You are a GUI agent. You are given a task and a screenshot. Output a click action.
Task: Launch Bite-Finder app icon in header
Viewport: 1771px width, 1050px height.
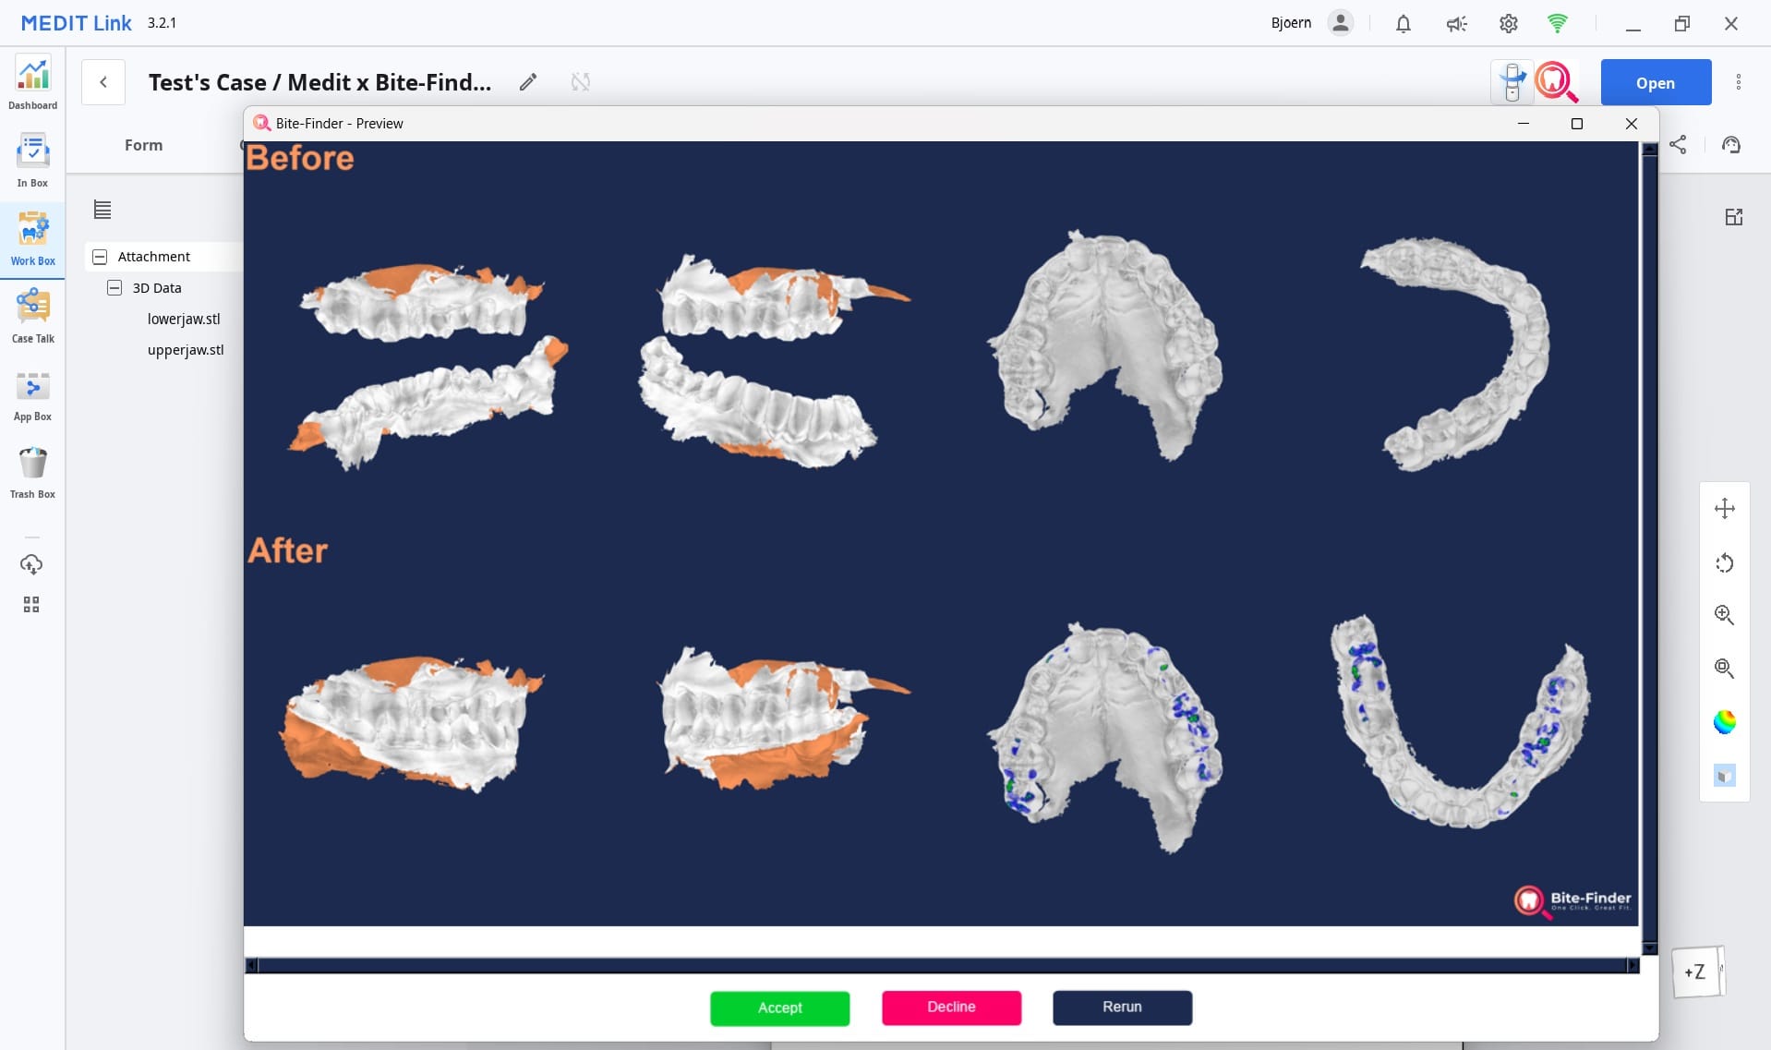coord(1556,82)
